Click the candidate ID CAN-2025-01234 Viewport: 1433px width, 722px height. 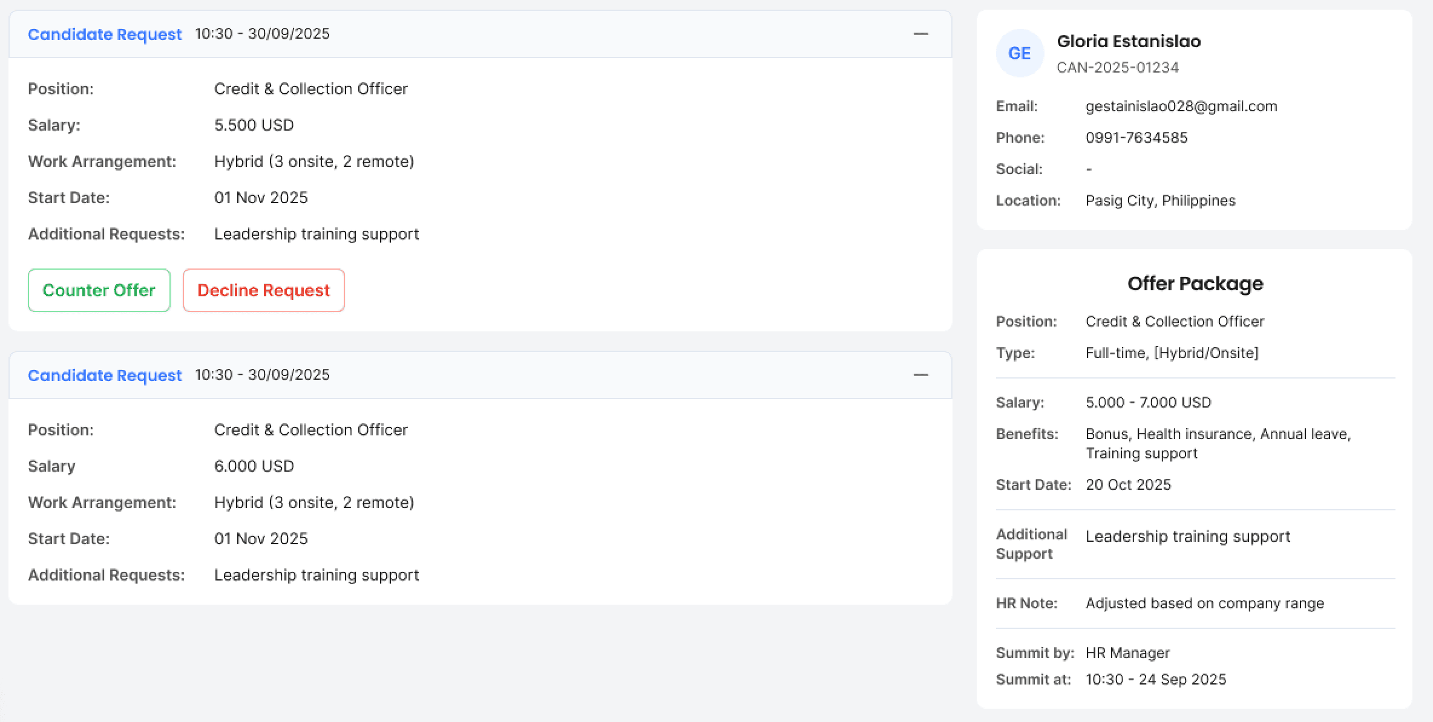tap(1118, 67)
